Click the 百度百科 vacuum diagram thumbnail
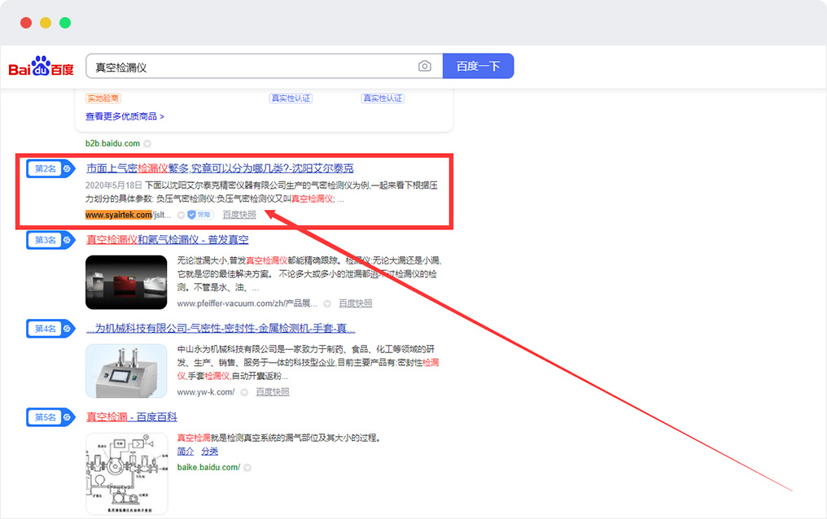The width and height of the screenshot is (827, 519). coord(127,473)
